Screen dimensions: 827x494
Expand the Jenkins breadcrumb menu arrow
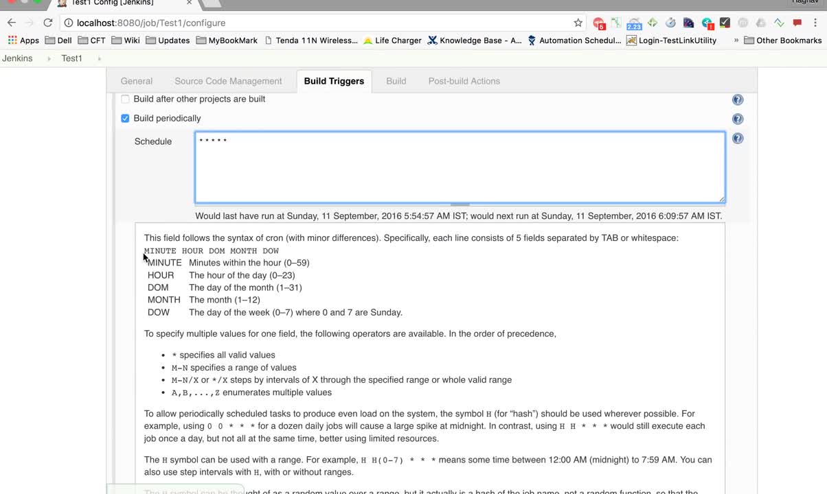[x=49, y=58]
